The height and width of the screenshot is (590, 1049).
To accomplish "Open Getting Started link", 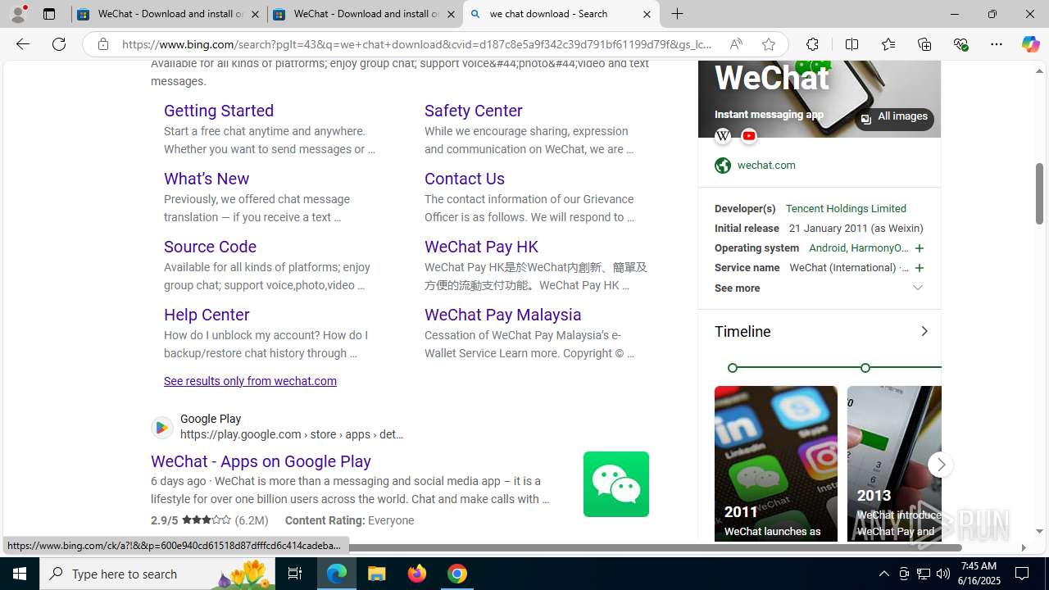I will 219,111.
